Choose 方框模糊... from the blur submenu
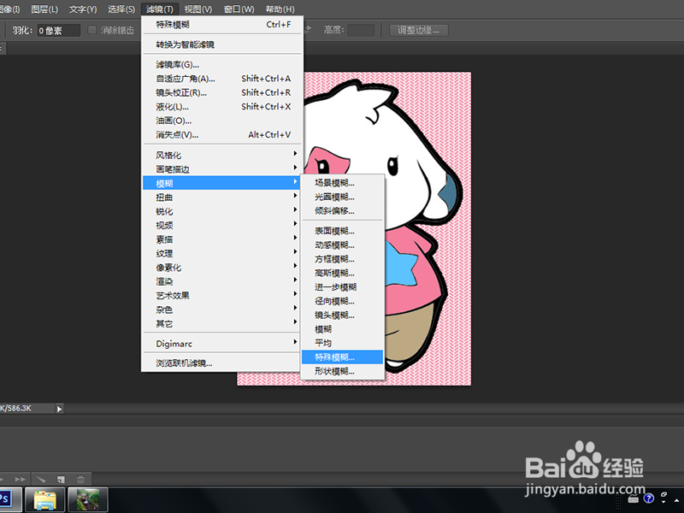684x513 pixels. tap(343, 259)
